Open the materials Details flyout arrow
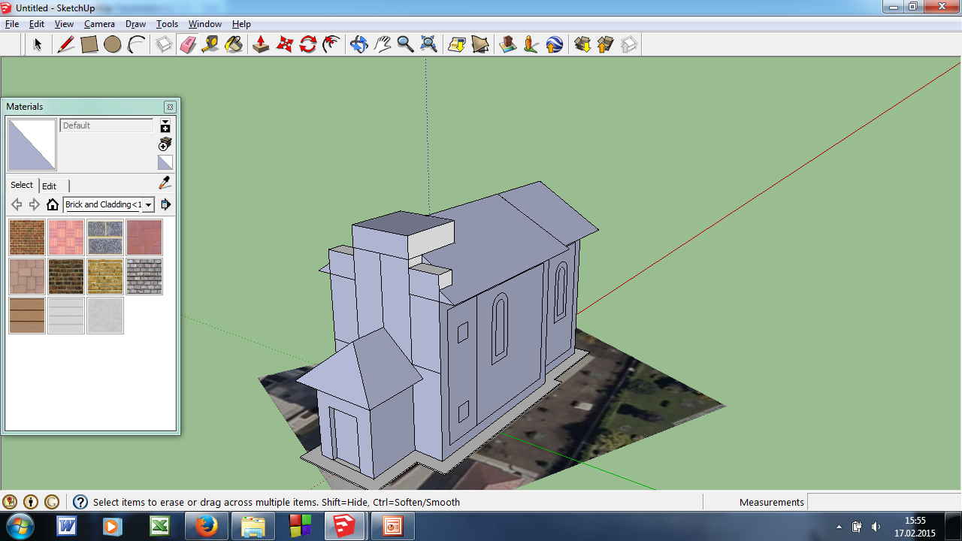 pyautogui.click(x=166, y=204)
